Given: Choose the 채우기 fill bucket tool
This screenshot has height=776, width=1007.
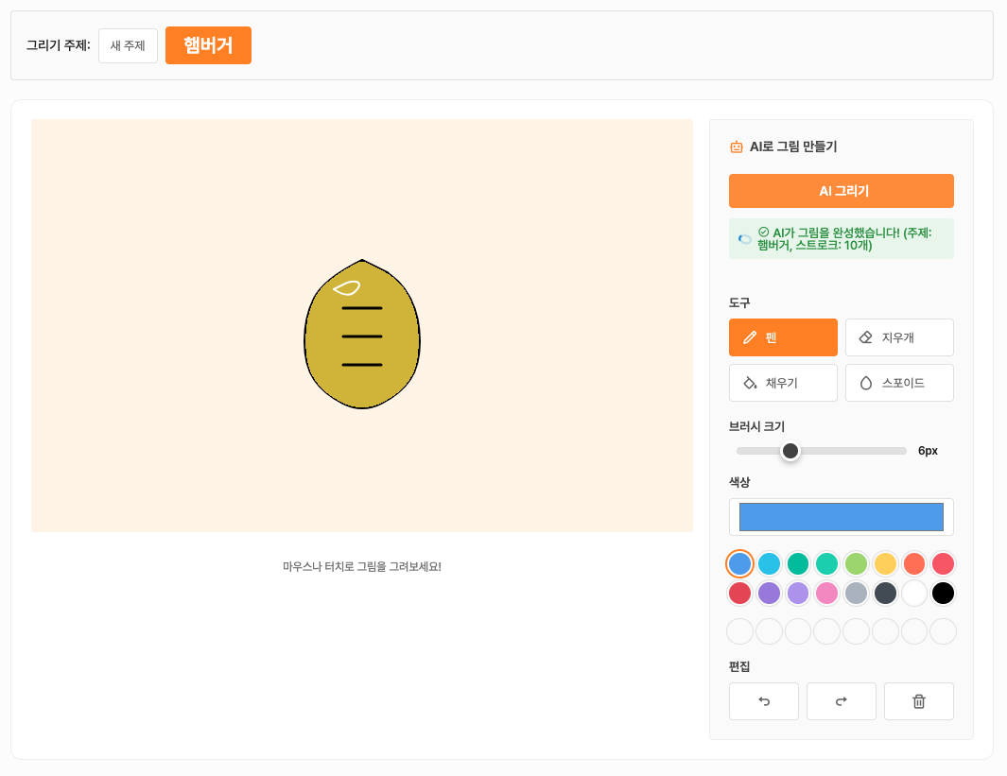Looking at the screenshot, I should [783, 383].
